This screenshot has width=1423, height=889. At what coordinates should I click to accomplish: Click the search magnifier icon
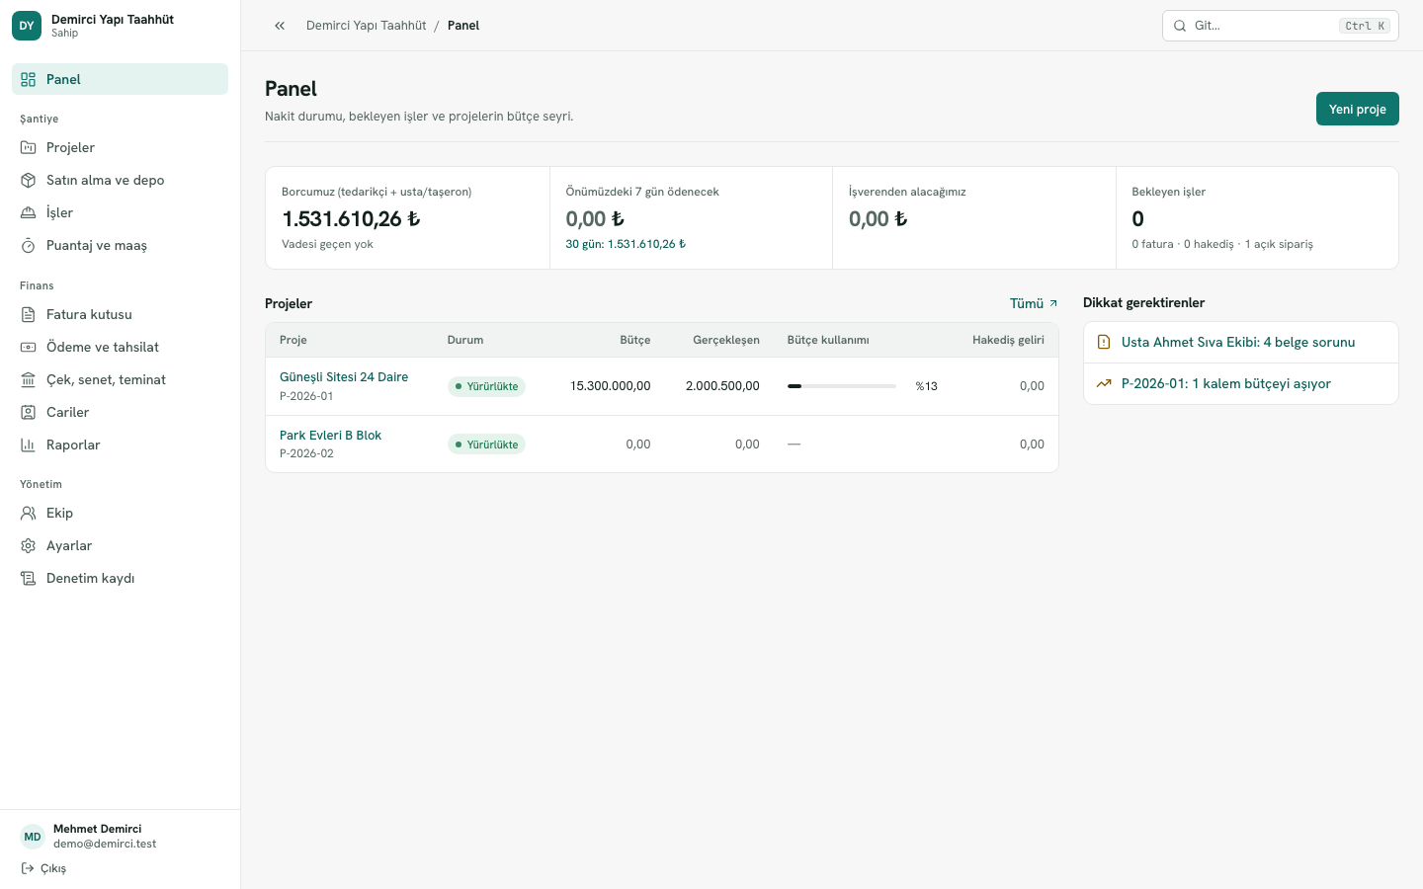coord(1180,26)
